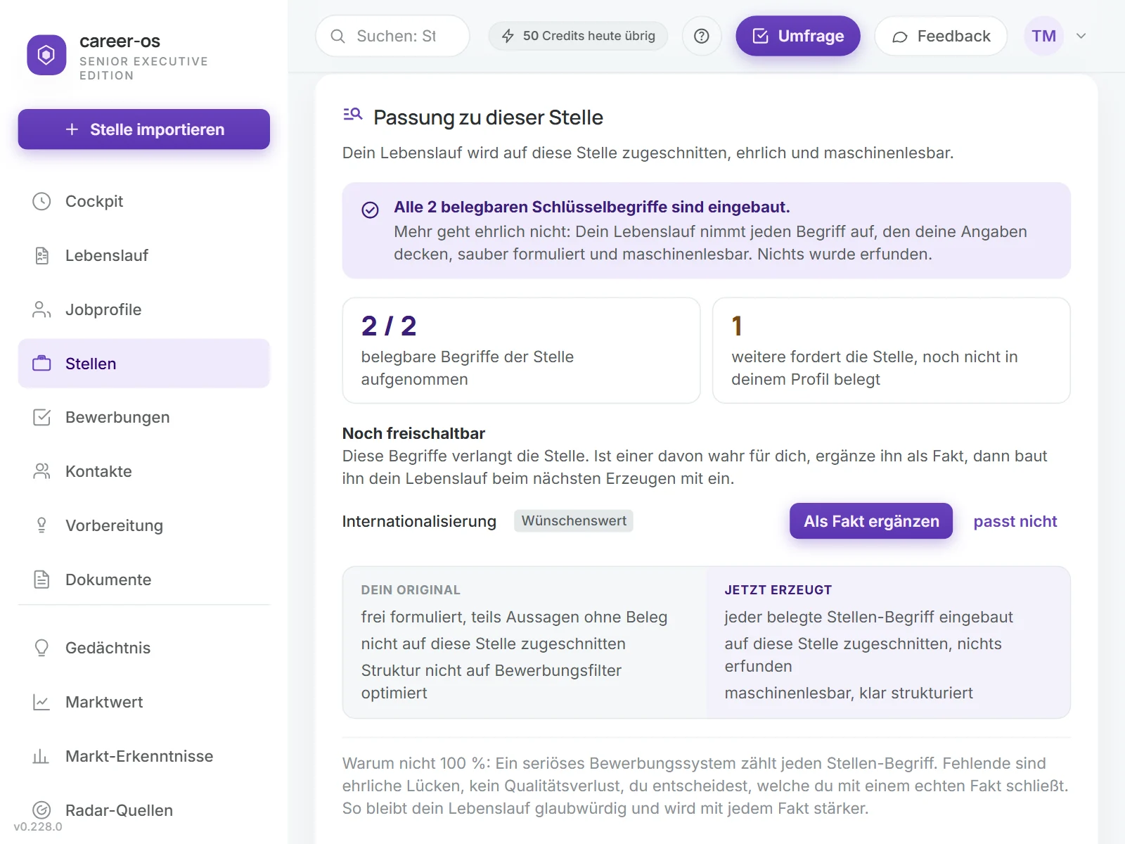Click the Radar-Quellen target icon
The width and height of the screenshot is (1125, 844).
point(41,810)
